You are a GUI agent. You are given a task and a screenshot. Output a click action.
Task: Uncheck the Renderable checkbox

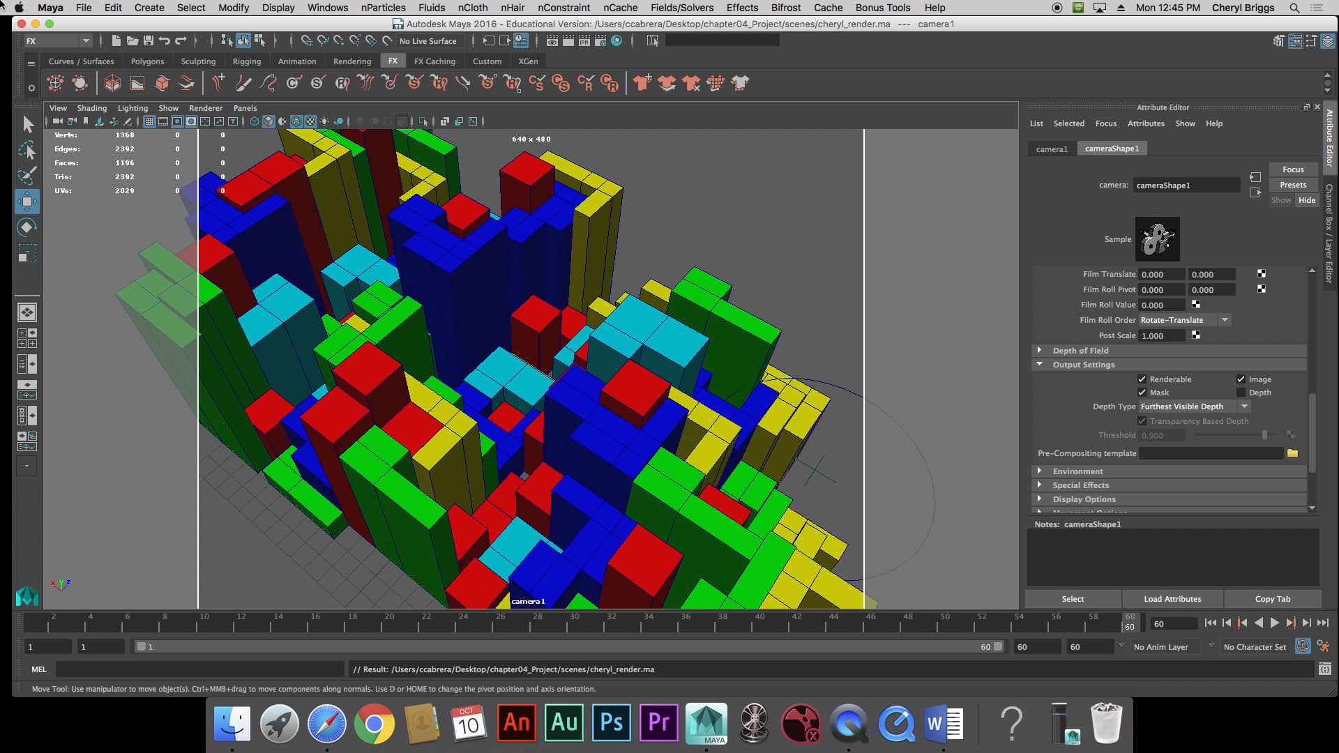tap(1143, 379)
